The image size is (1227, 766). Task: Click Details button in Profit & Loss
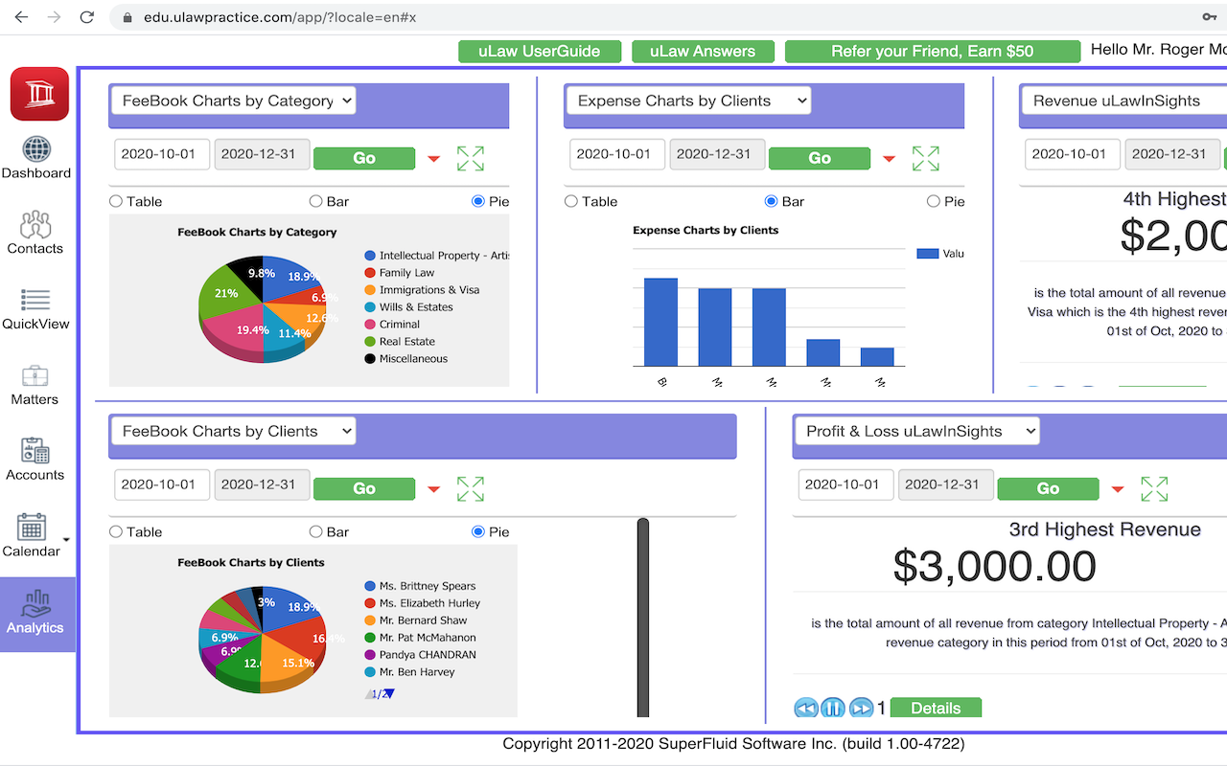coord(936,708)
